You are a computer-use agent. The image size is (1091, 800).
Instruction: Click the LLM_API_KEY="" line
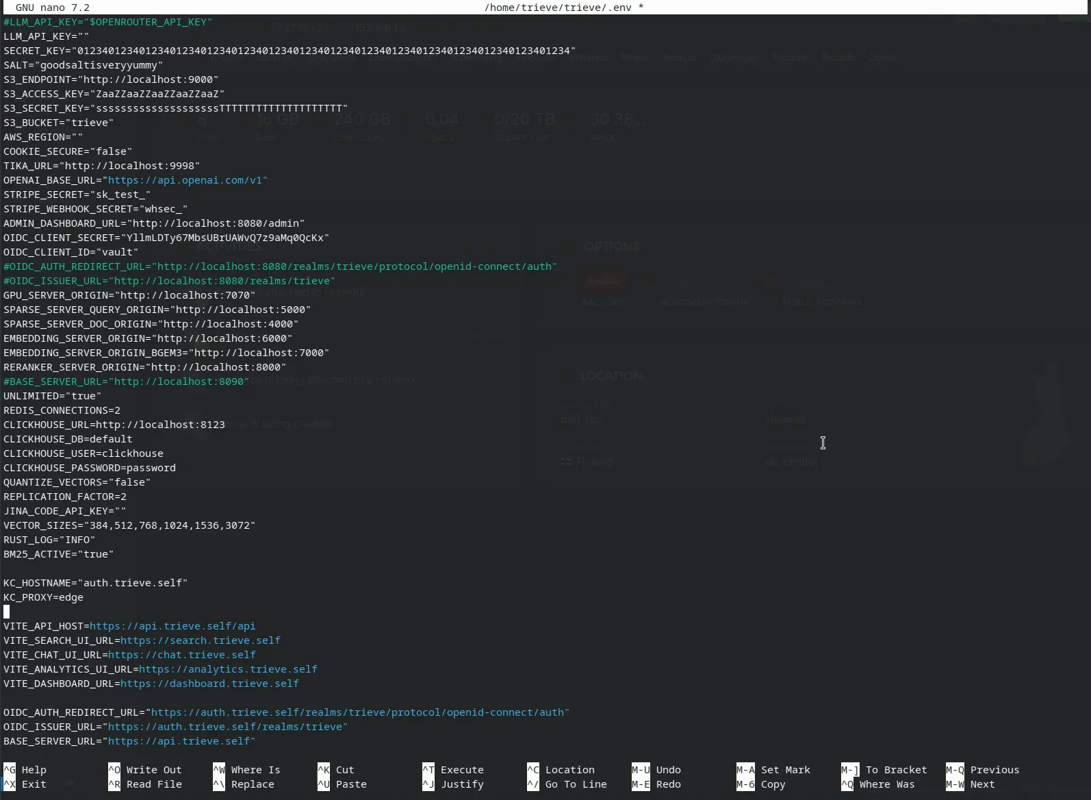coord(47,36)
